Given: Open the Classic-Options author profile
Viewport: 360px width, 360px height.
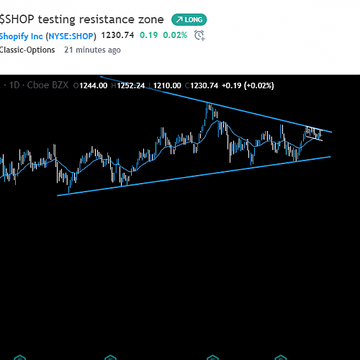Looking at the screenshot, I should [x=27, y=50].
